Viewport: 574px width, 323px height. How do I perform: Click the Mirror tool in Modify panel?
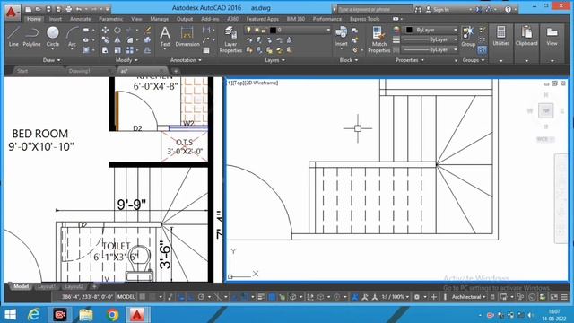[x=117, y=39]
